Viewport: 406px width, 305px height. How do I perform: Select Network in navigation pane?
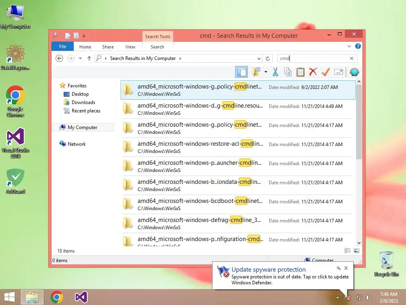pos(77,144)
